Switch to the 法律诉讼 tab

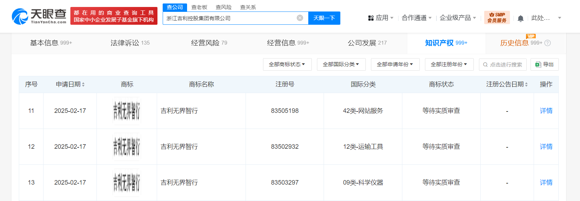click(x=130, y=43)
